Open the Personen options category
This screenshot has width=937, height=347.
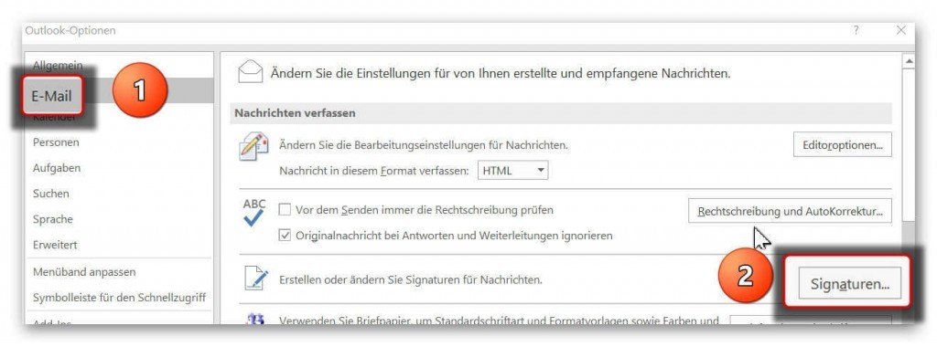click(56, 142)
